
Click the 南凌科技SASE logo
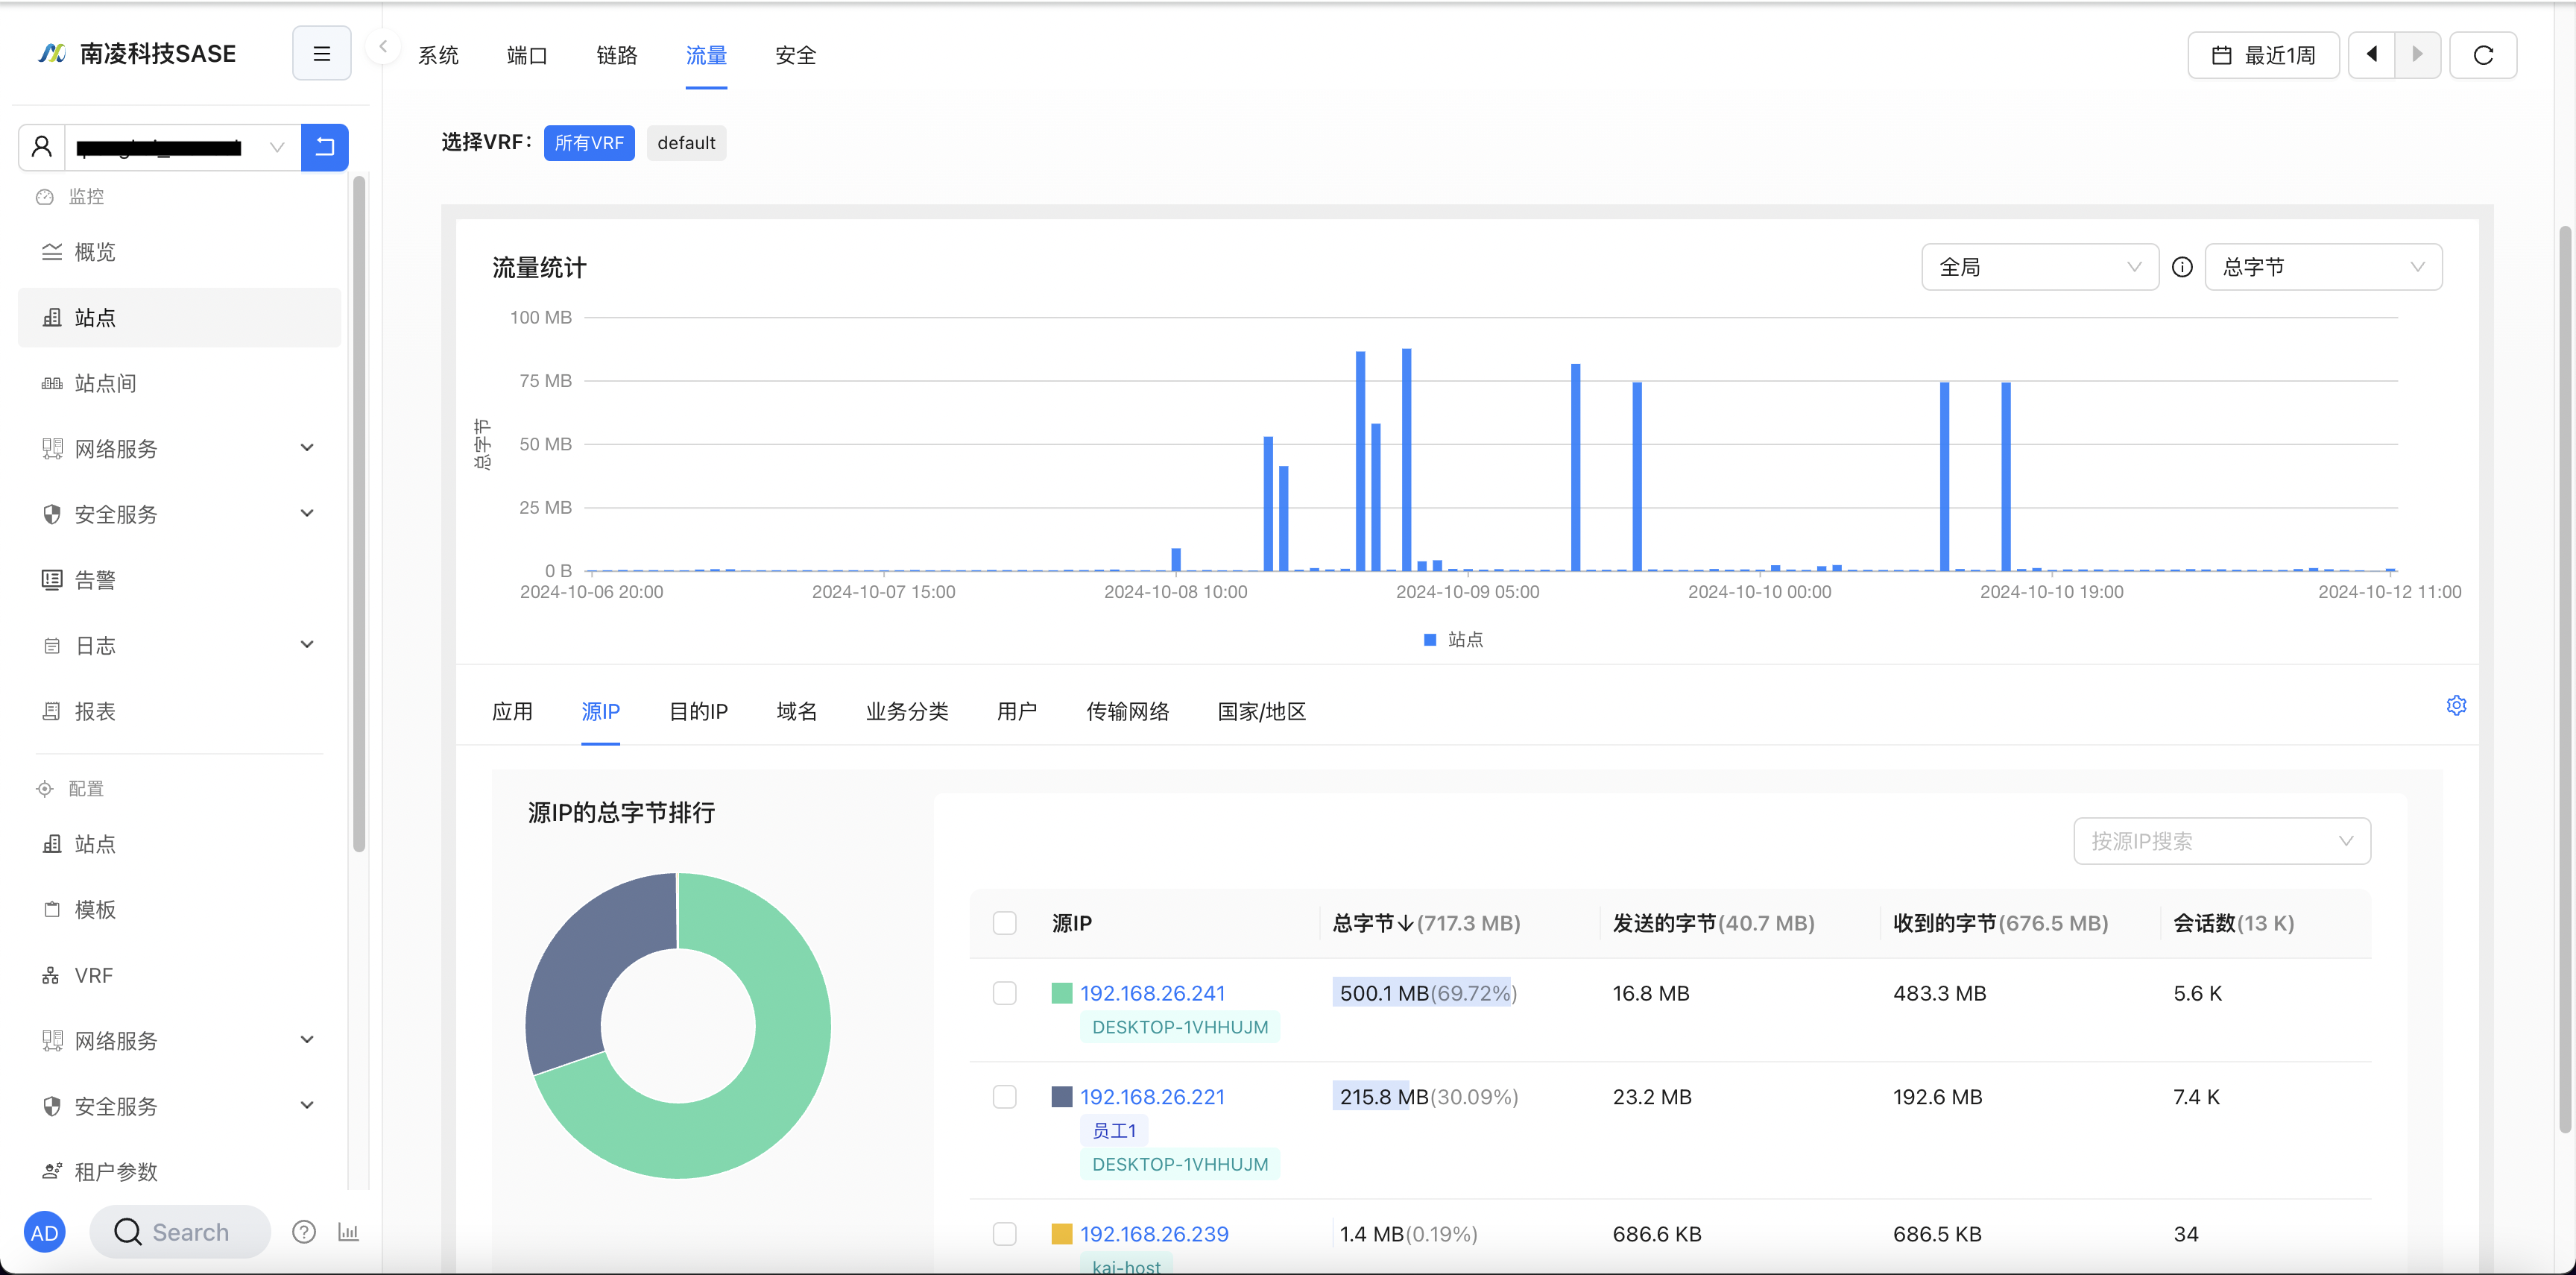(x=137, y=54)
